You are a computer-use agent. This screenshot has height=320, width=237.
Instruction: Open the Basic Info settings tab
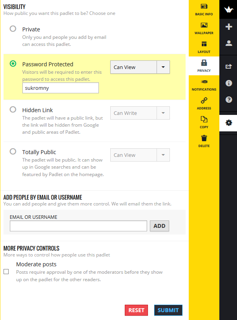204,9
